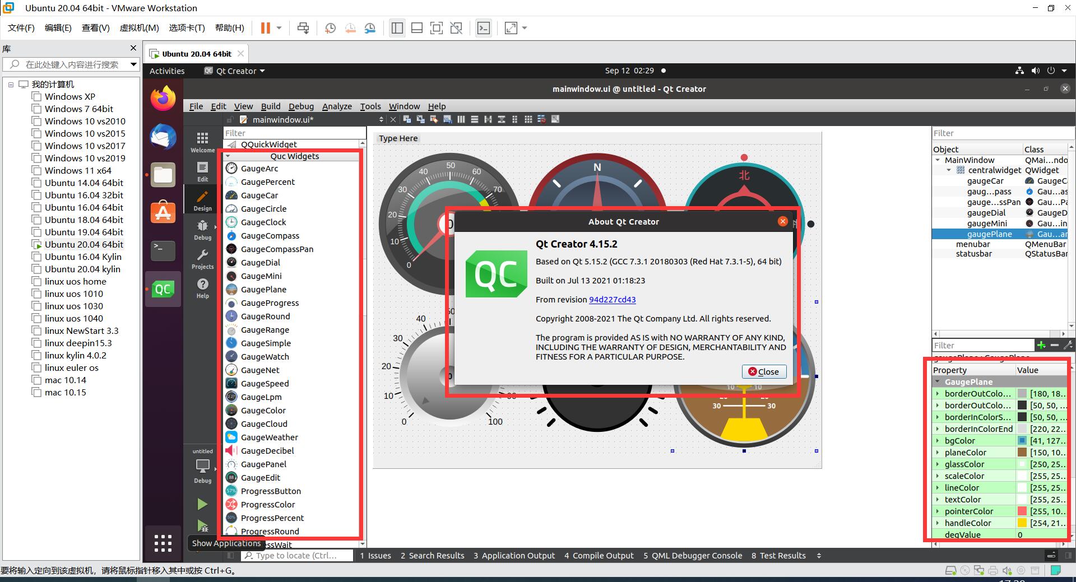Revert to snapshot in VMware toolbar

click(350, 28)
